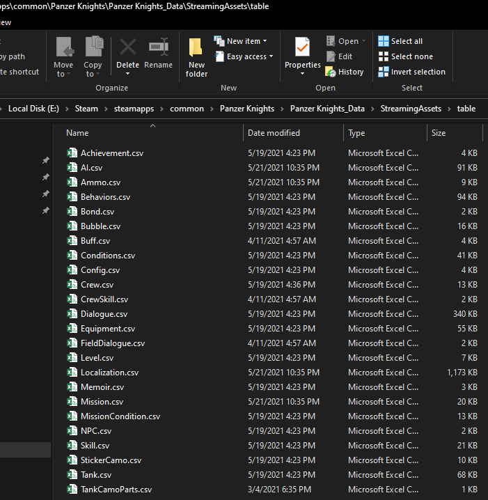This screenshot has width=488, height=500.
Task: Select the StickerCamo.csv file
Action: pos(111,460)
